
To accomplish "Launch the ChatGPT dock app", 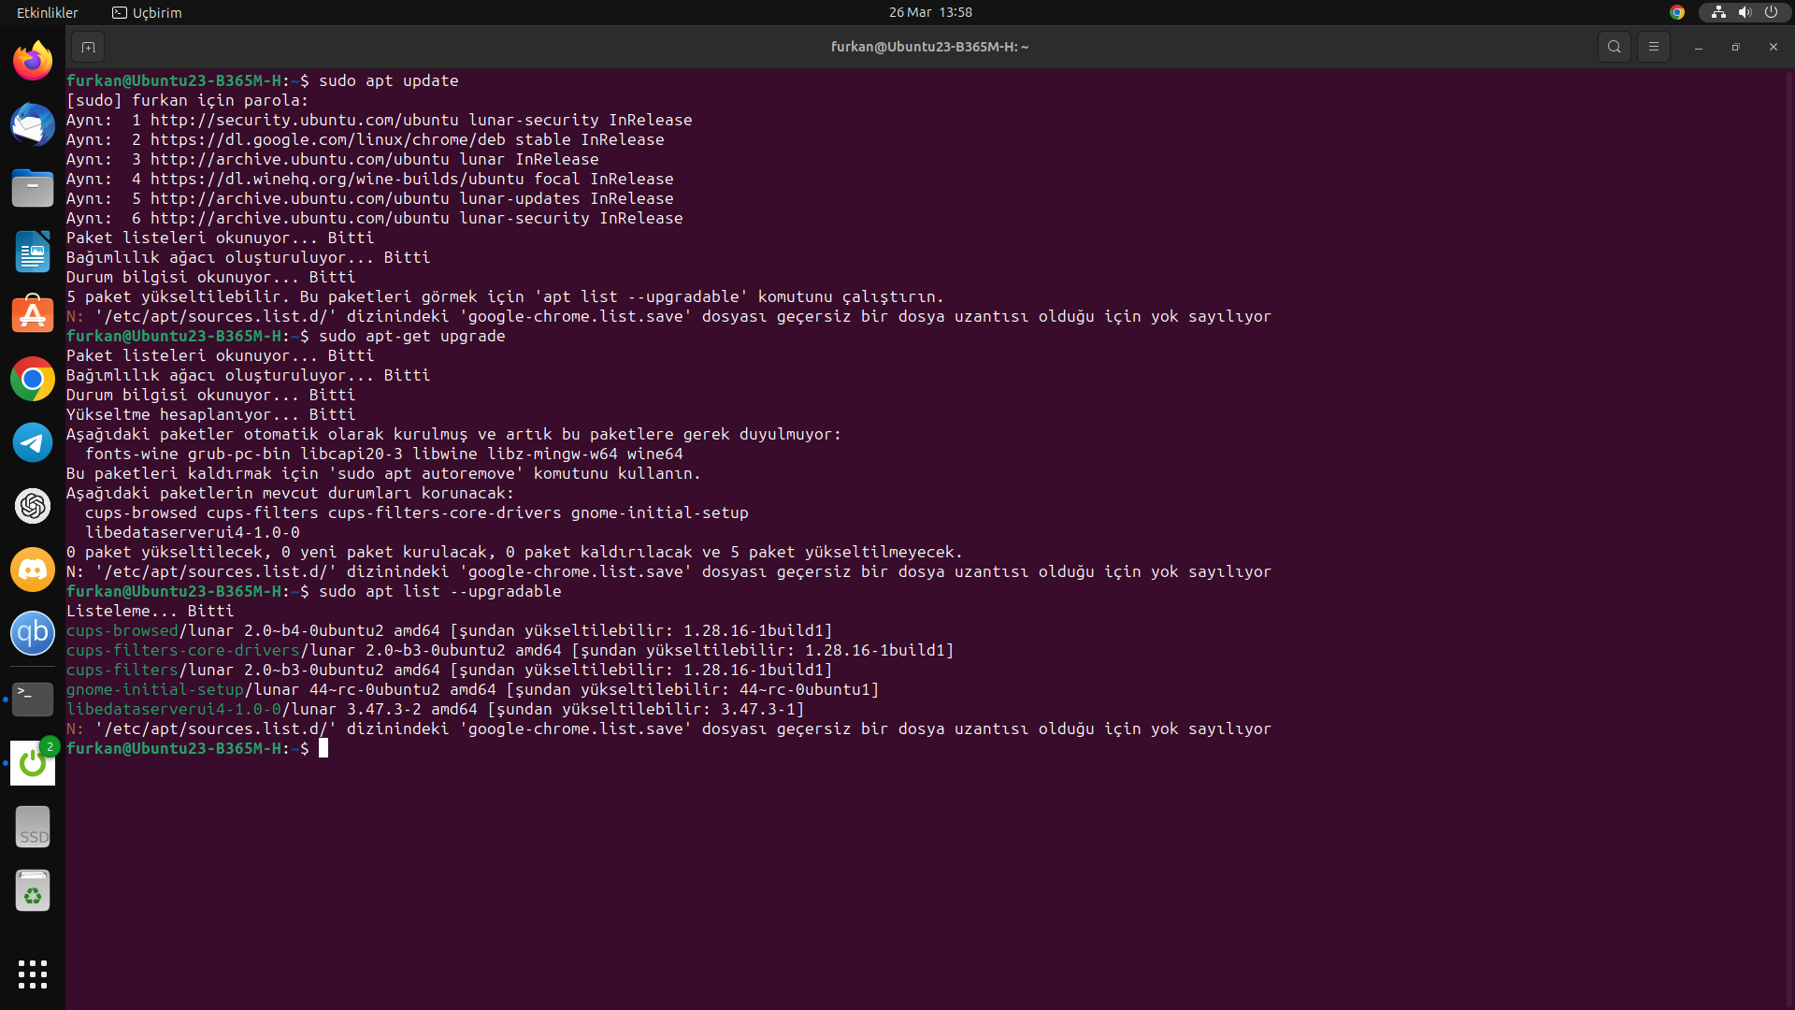I will click(33, 506).
